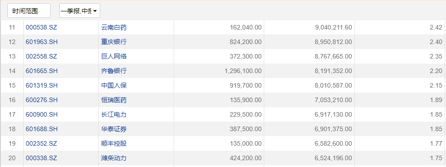This screenshot has width=446, height=167.
Task: Select the 1,296,100.00 holdings cell
Action: (219, 71)
